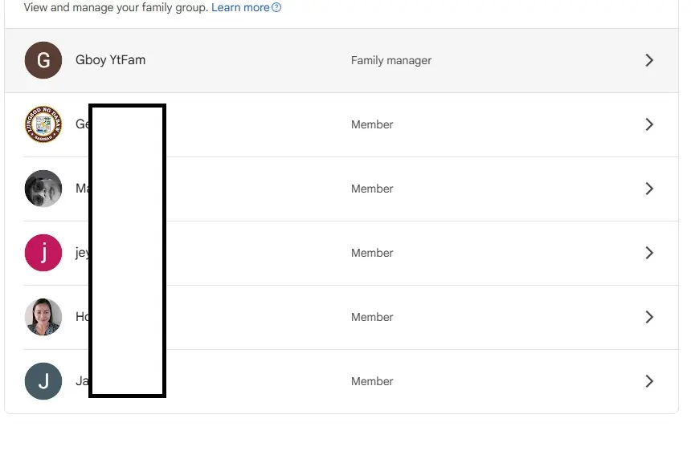Click the pink lowercase j avatar
The width and height of the screenshot is (691, 455).
pyautogui.click(x=43, y=253)
